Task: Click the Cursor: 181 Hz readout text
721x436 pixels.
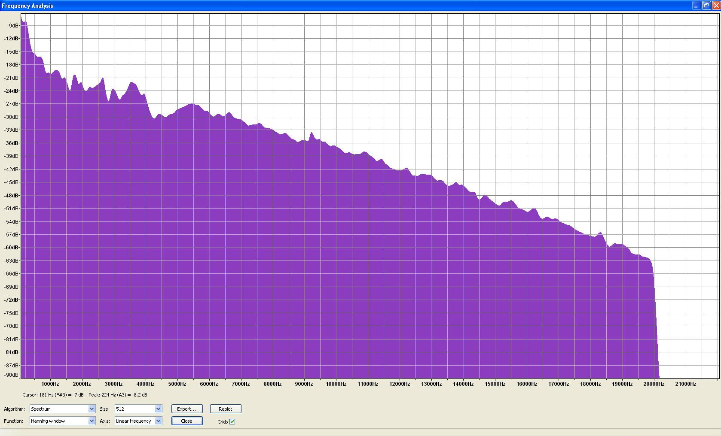Action: pyautogui.click(x=53, y=395)
